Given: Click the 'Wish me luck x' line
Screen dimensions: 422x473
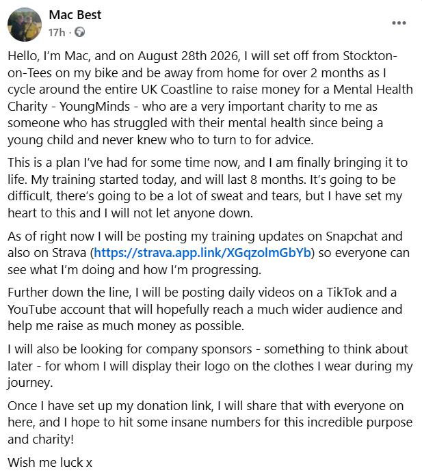Looking at the screenshot, I should coord(50,462).
